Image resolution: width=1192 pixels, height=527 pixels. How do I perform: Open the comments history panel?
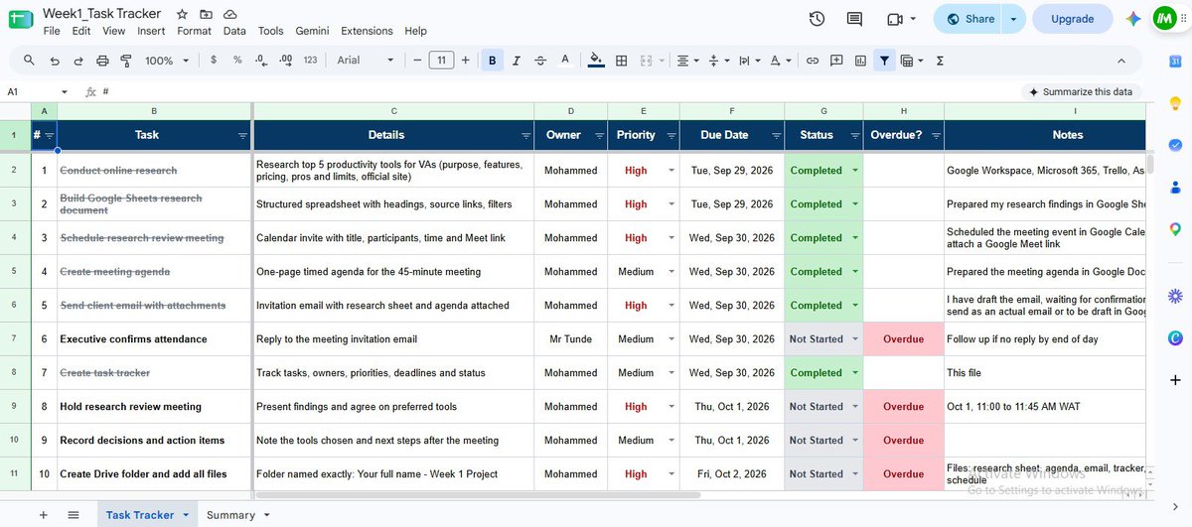pyautogui.click(x=854, y=19)
